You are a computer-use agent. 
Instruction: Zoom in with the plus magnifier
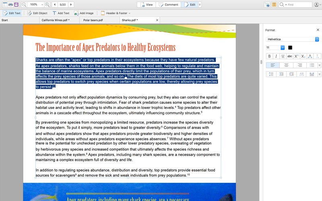pos(47,4)
